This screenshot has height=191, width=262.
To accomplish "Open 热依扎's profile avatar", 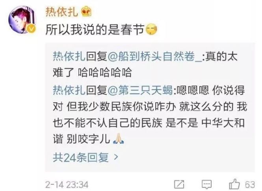I will pyautogui.click(x=22, y=20).
